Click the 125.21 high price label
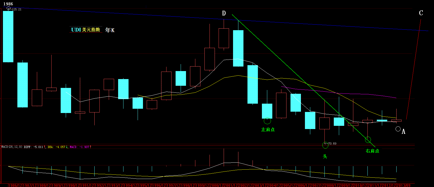 point(17,9)
